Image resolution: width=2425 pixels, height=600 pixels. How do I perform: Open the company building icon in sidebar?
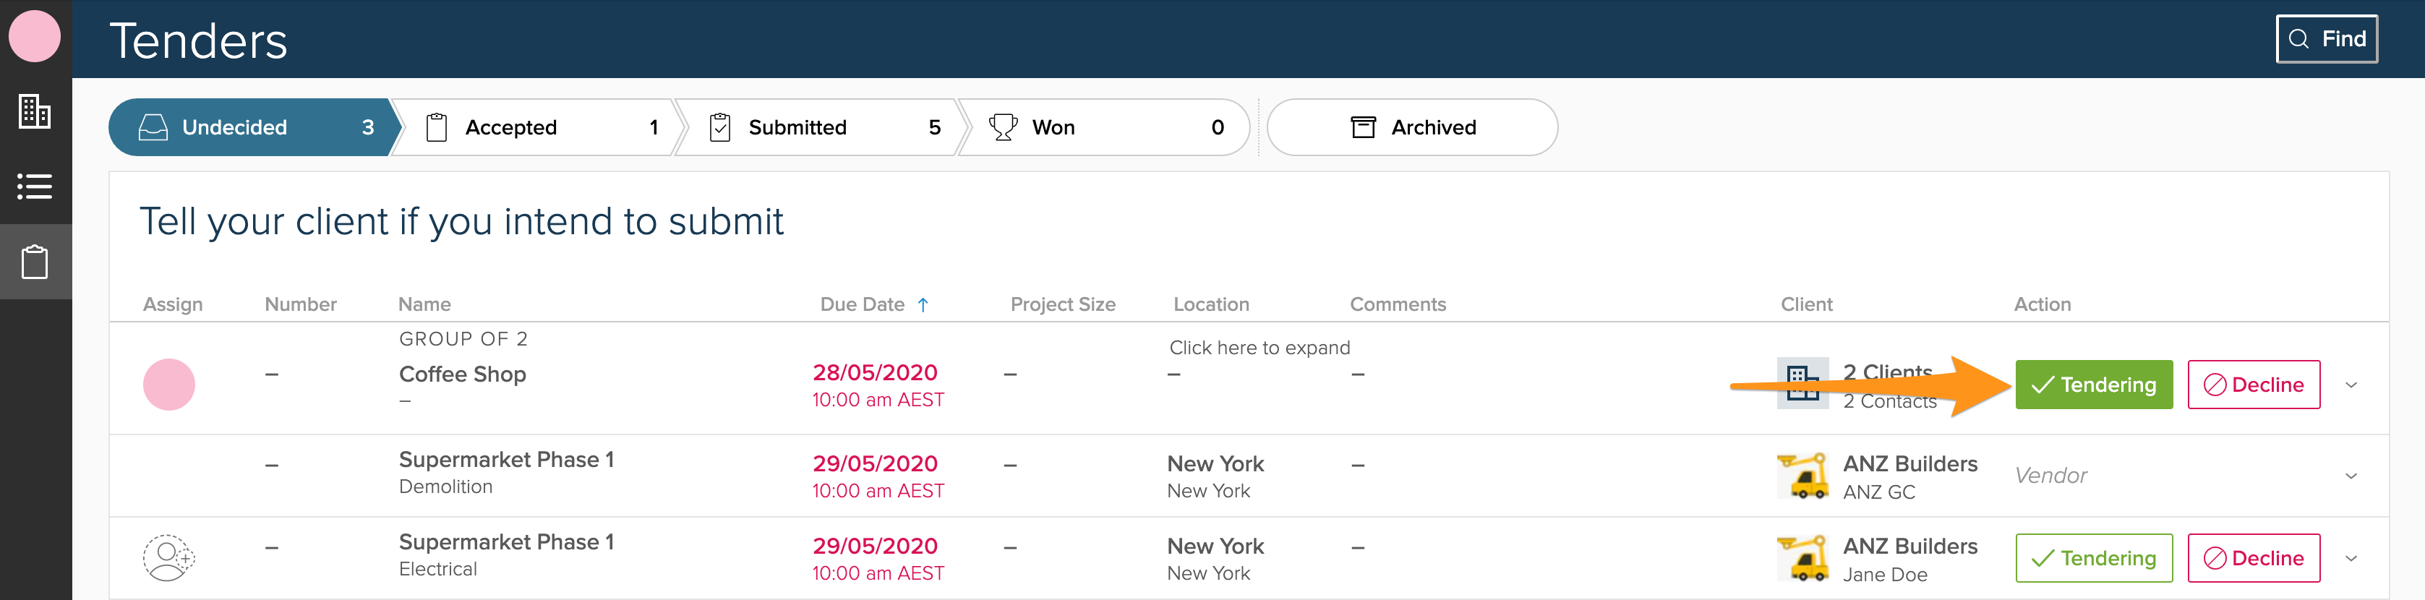(x=35, y=112)
